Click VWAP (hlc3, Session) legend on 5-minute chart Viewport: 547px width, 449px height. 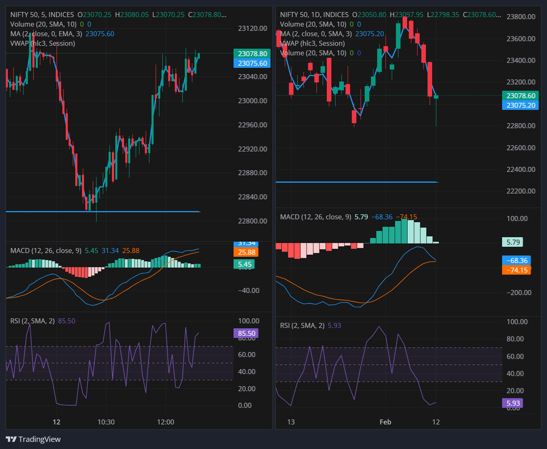pyautogui.click(x=43, y=43)
